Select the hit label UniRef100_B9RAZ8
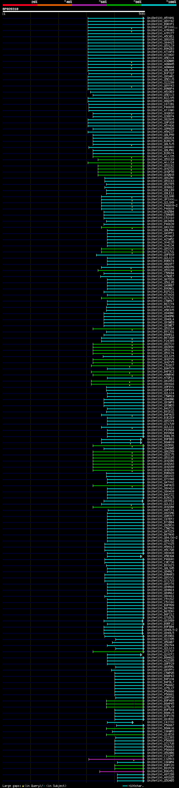 tap(160, 473)
